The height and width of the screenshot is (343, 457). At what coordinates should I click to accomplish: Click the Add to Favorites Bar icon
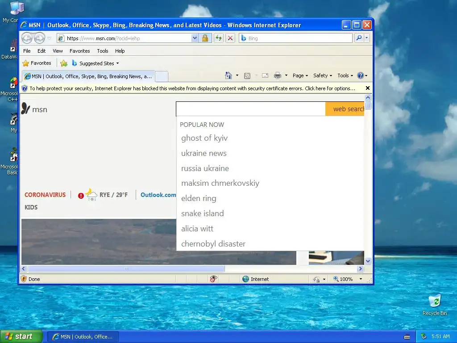click(63, 63)
